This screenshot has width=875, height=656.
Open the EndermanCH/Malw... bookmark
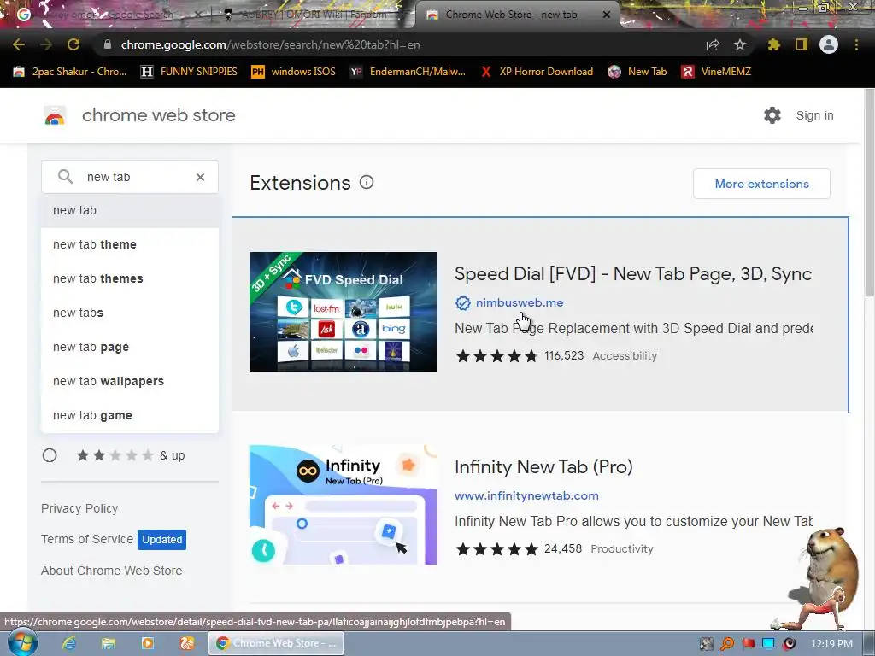408,72
